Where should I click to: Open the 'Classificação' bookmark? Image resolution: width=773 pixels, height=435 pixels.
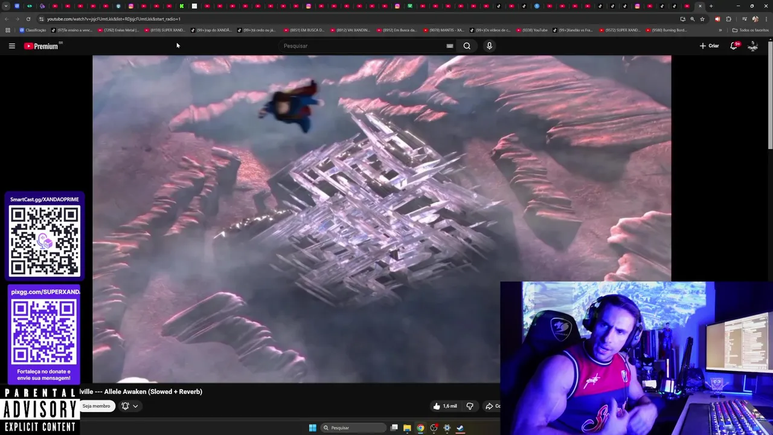33,30
